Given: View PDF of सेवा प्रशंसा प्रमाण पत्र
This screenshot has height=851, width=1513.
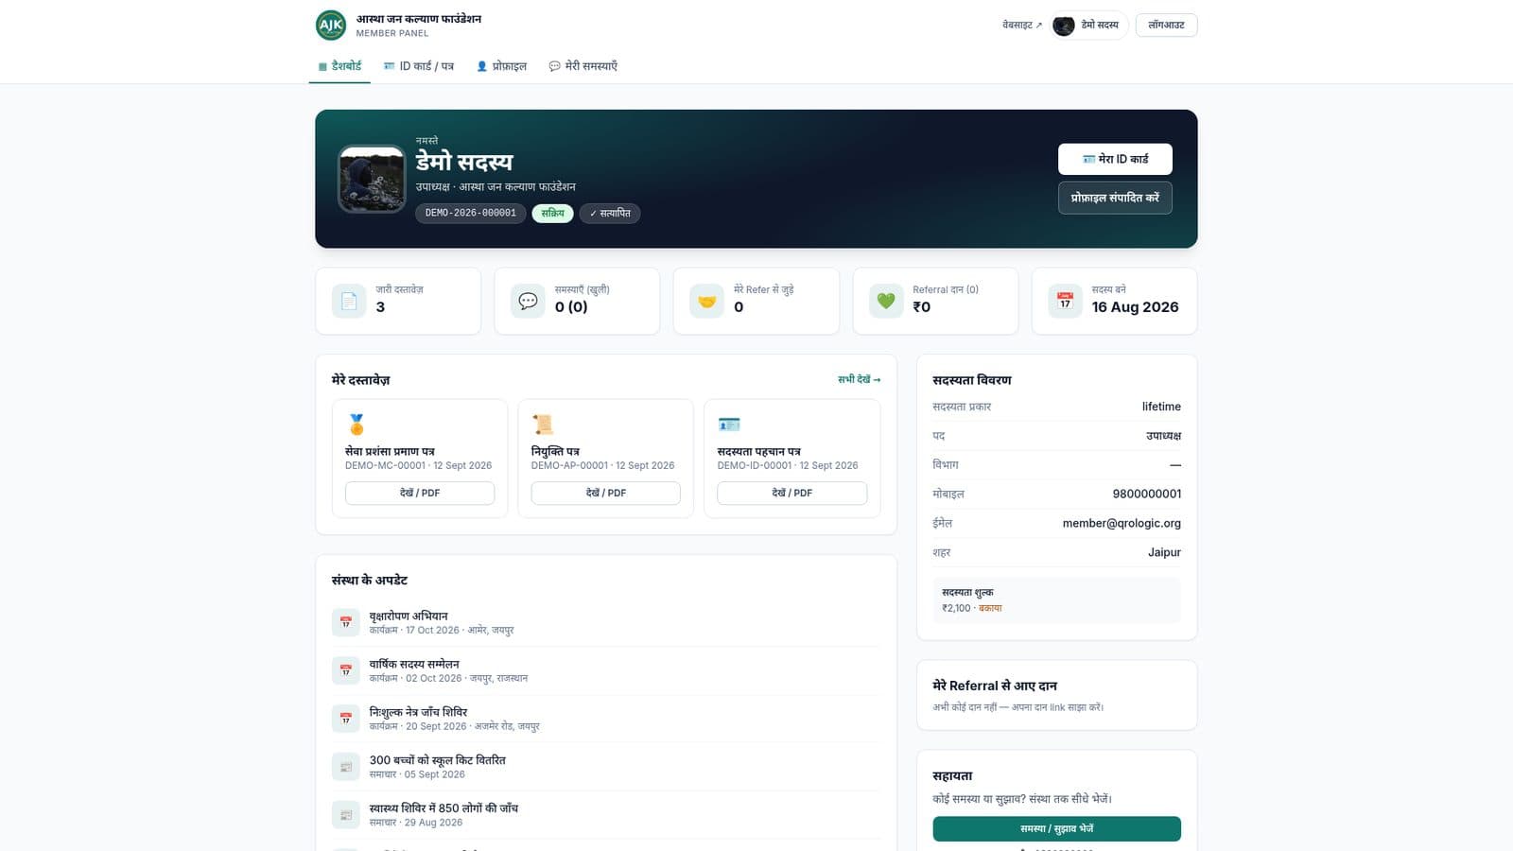Looking at the screenshot, I should [x=420, y=493].
